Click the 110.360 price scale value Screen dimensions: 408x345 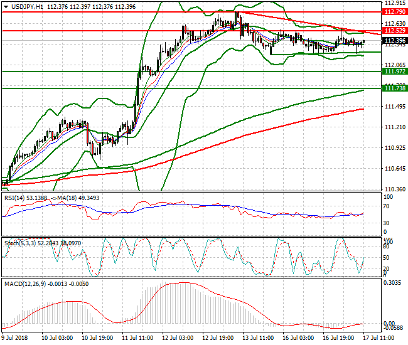click(395, 189)
